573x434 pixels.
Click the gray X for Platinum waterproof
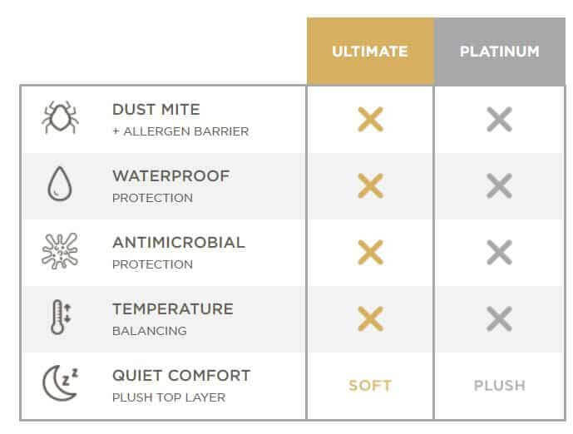[x=499, y=186]
